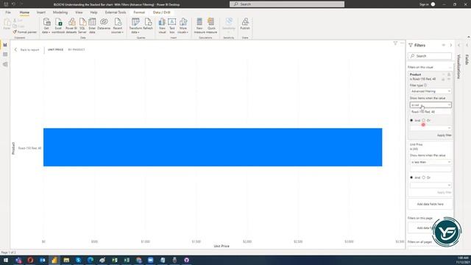Click the blue Road-150 Red, 48 bar
The image size is (471, 265).
(x=213, y=147)
